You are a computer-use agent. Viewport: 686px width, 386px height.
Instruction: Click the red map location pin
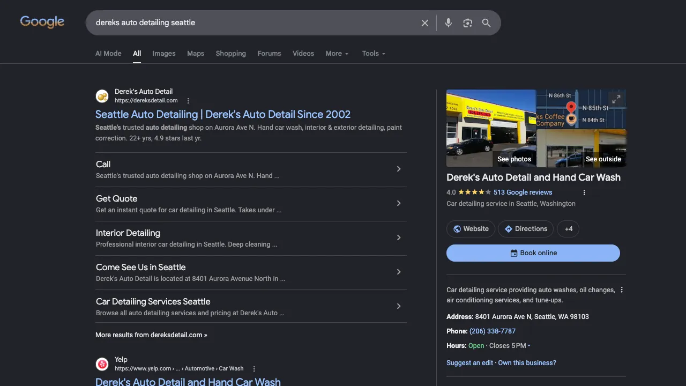pos(571,108)
